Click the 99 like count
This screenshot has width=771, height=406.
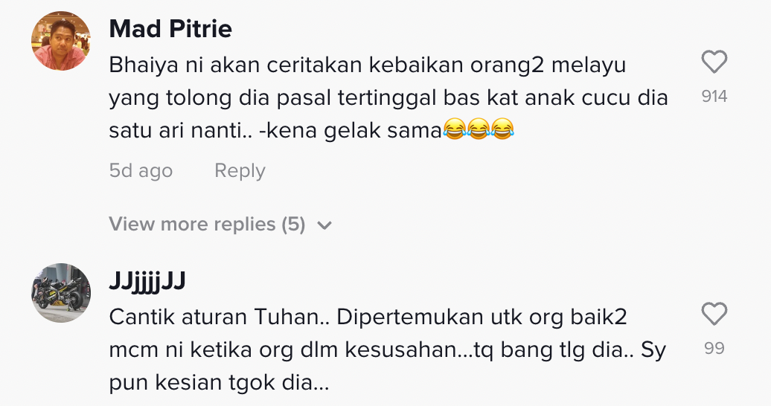pyautogui.click(x=714, y=348)
